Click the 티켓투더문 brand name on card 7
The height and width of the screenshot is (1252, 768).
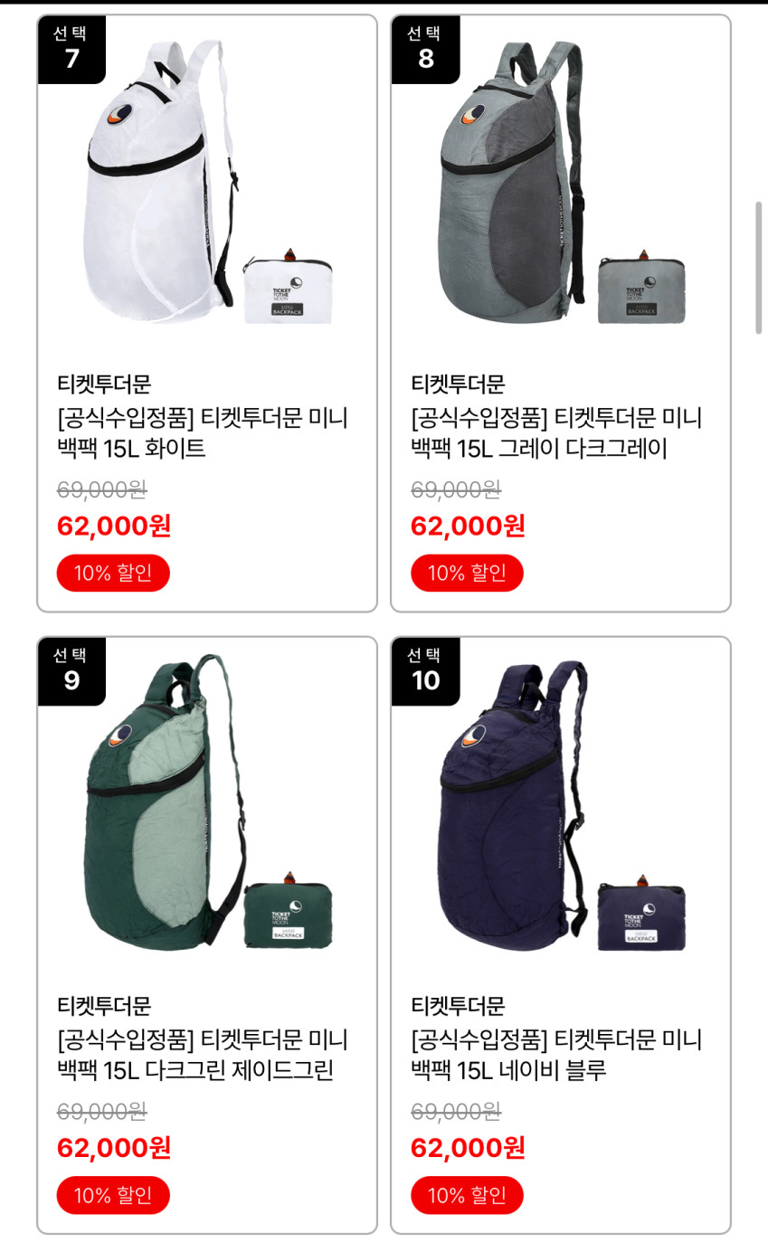pos(104,384)
